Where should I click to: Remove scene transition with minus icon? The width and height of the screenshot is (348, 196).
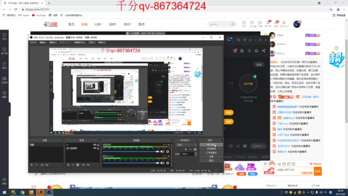(190, 149)
